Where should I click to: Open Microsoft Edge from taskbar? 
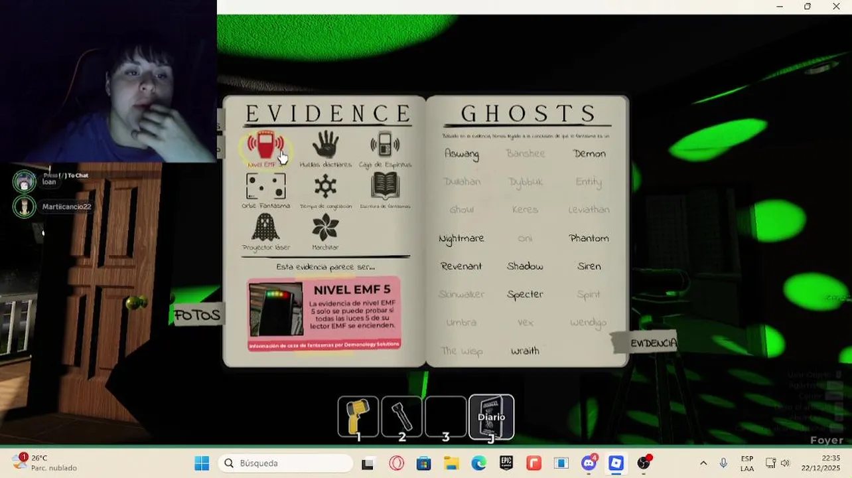coord(478,463)
